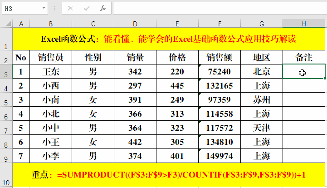Click the sales amount cell '134810'
Viewport: 327px width, 188px height.
(220, 142)
